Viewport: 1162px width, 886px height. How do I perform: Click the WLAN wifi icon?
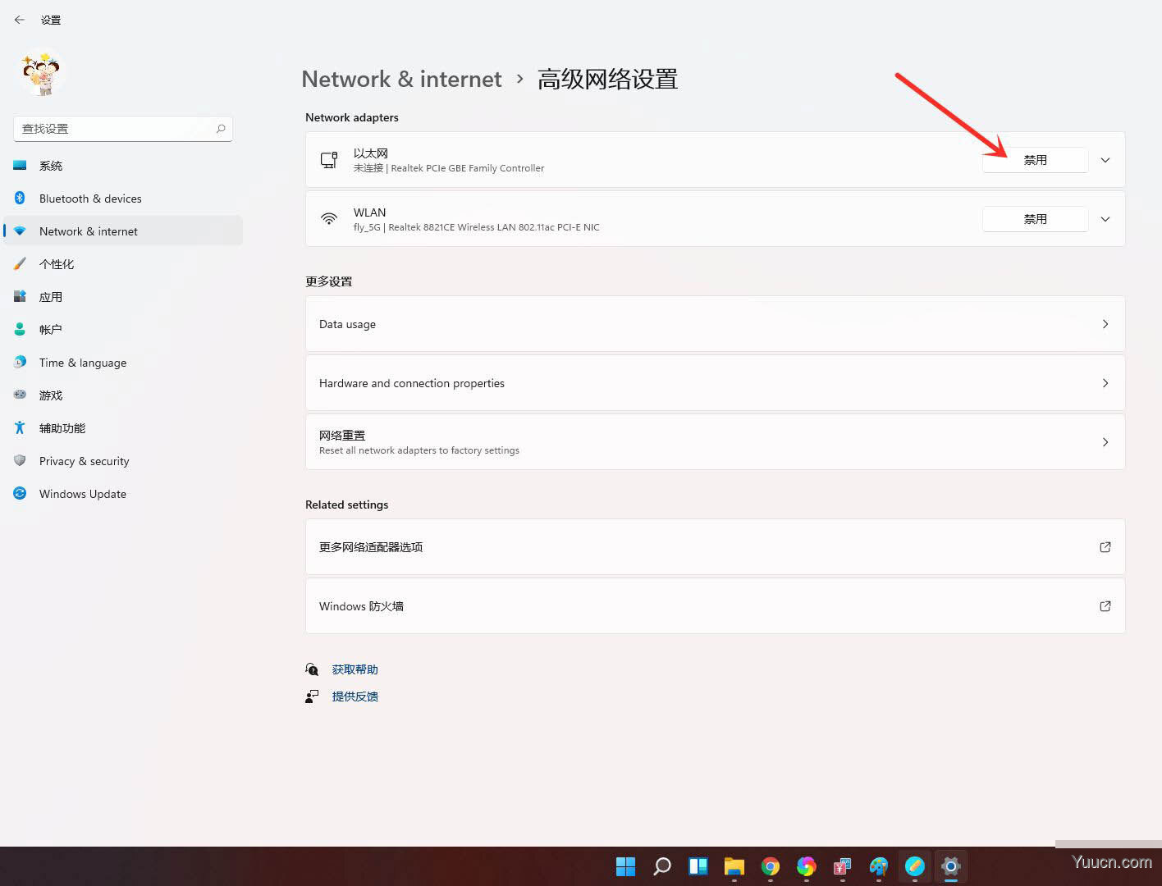[x=329, y=219]
